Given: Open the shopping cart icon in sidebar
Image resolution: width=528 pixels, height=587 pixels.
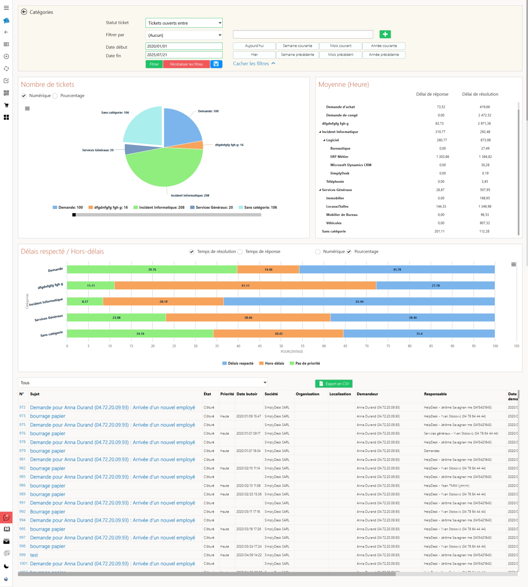Looking at the screenshot, I should (x=6, y=105).
